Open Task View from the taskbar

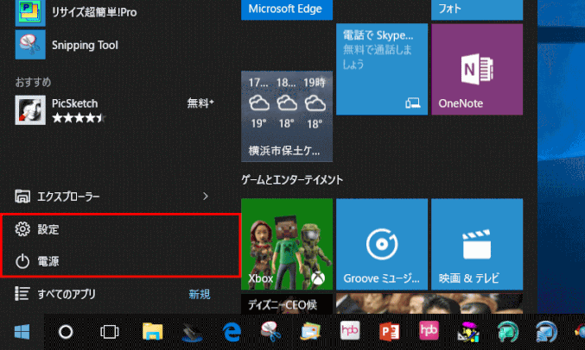pyautogui.click(x=110, y=331)
